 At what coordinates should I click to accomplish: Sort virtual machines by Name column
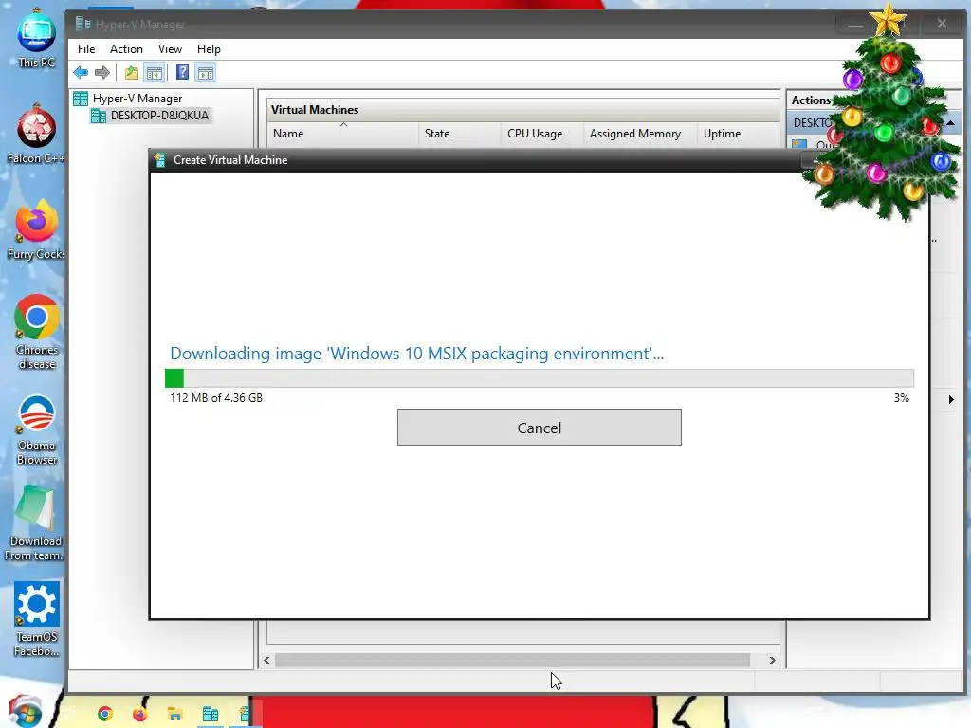click(x=343, y=134)
